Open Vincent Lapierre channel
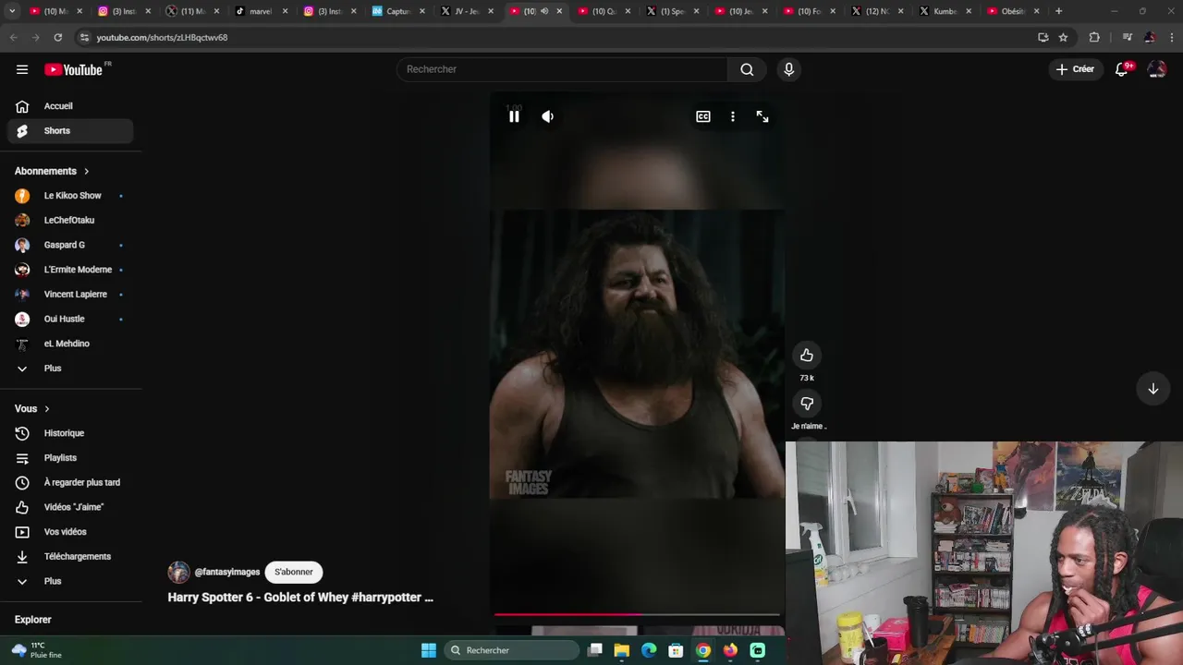This screenshot has width=1183, height=665. 70,294
